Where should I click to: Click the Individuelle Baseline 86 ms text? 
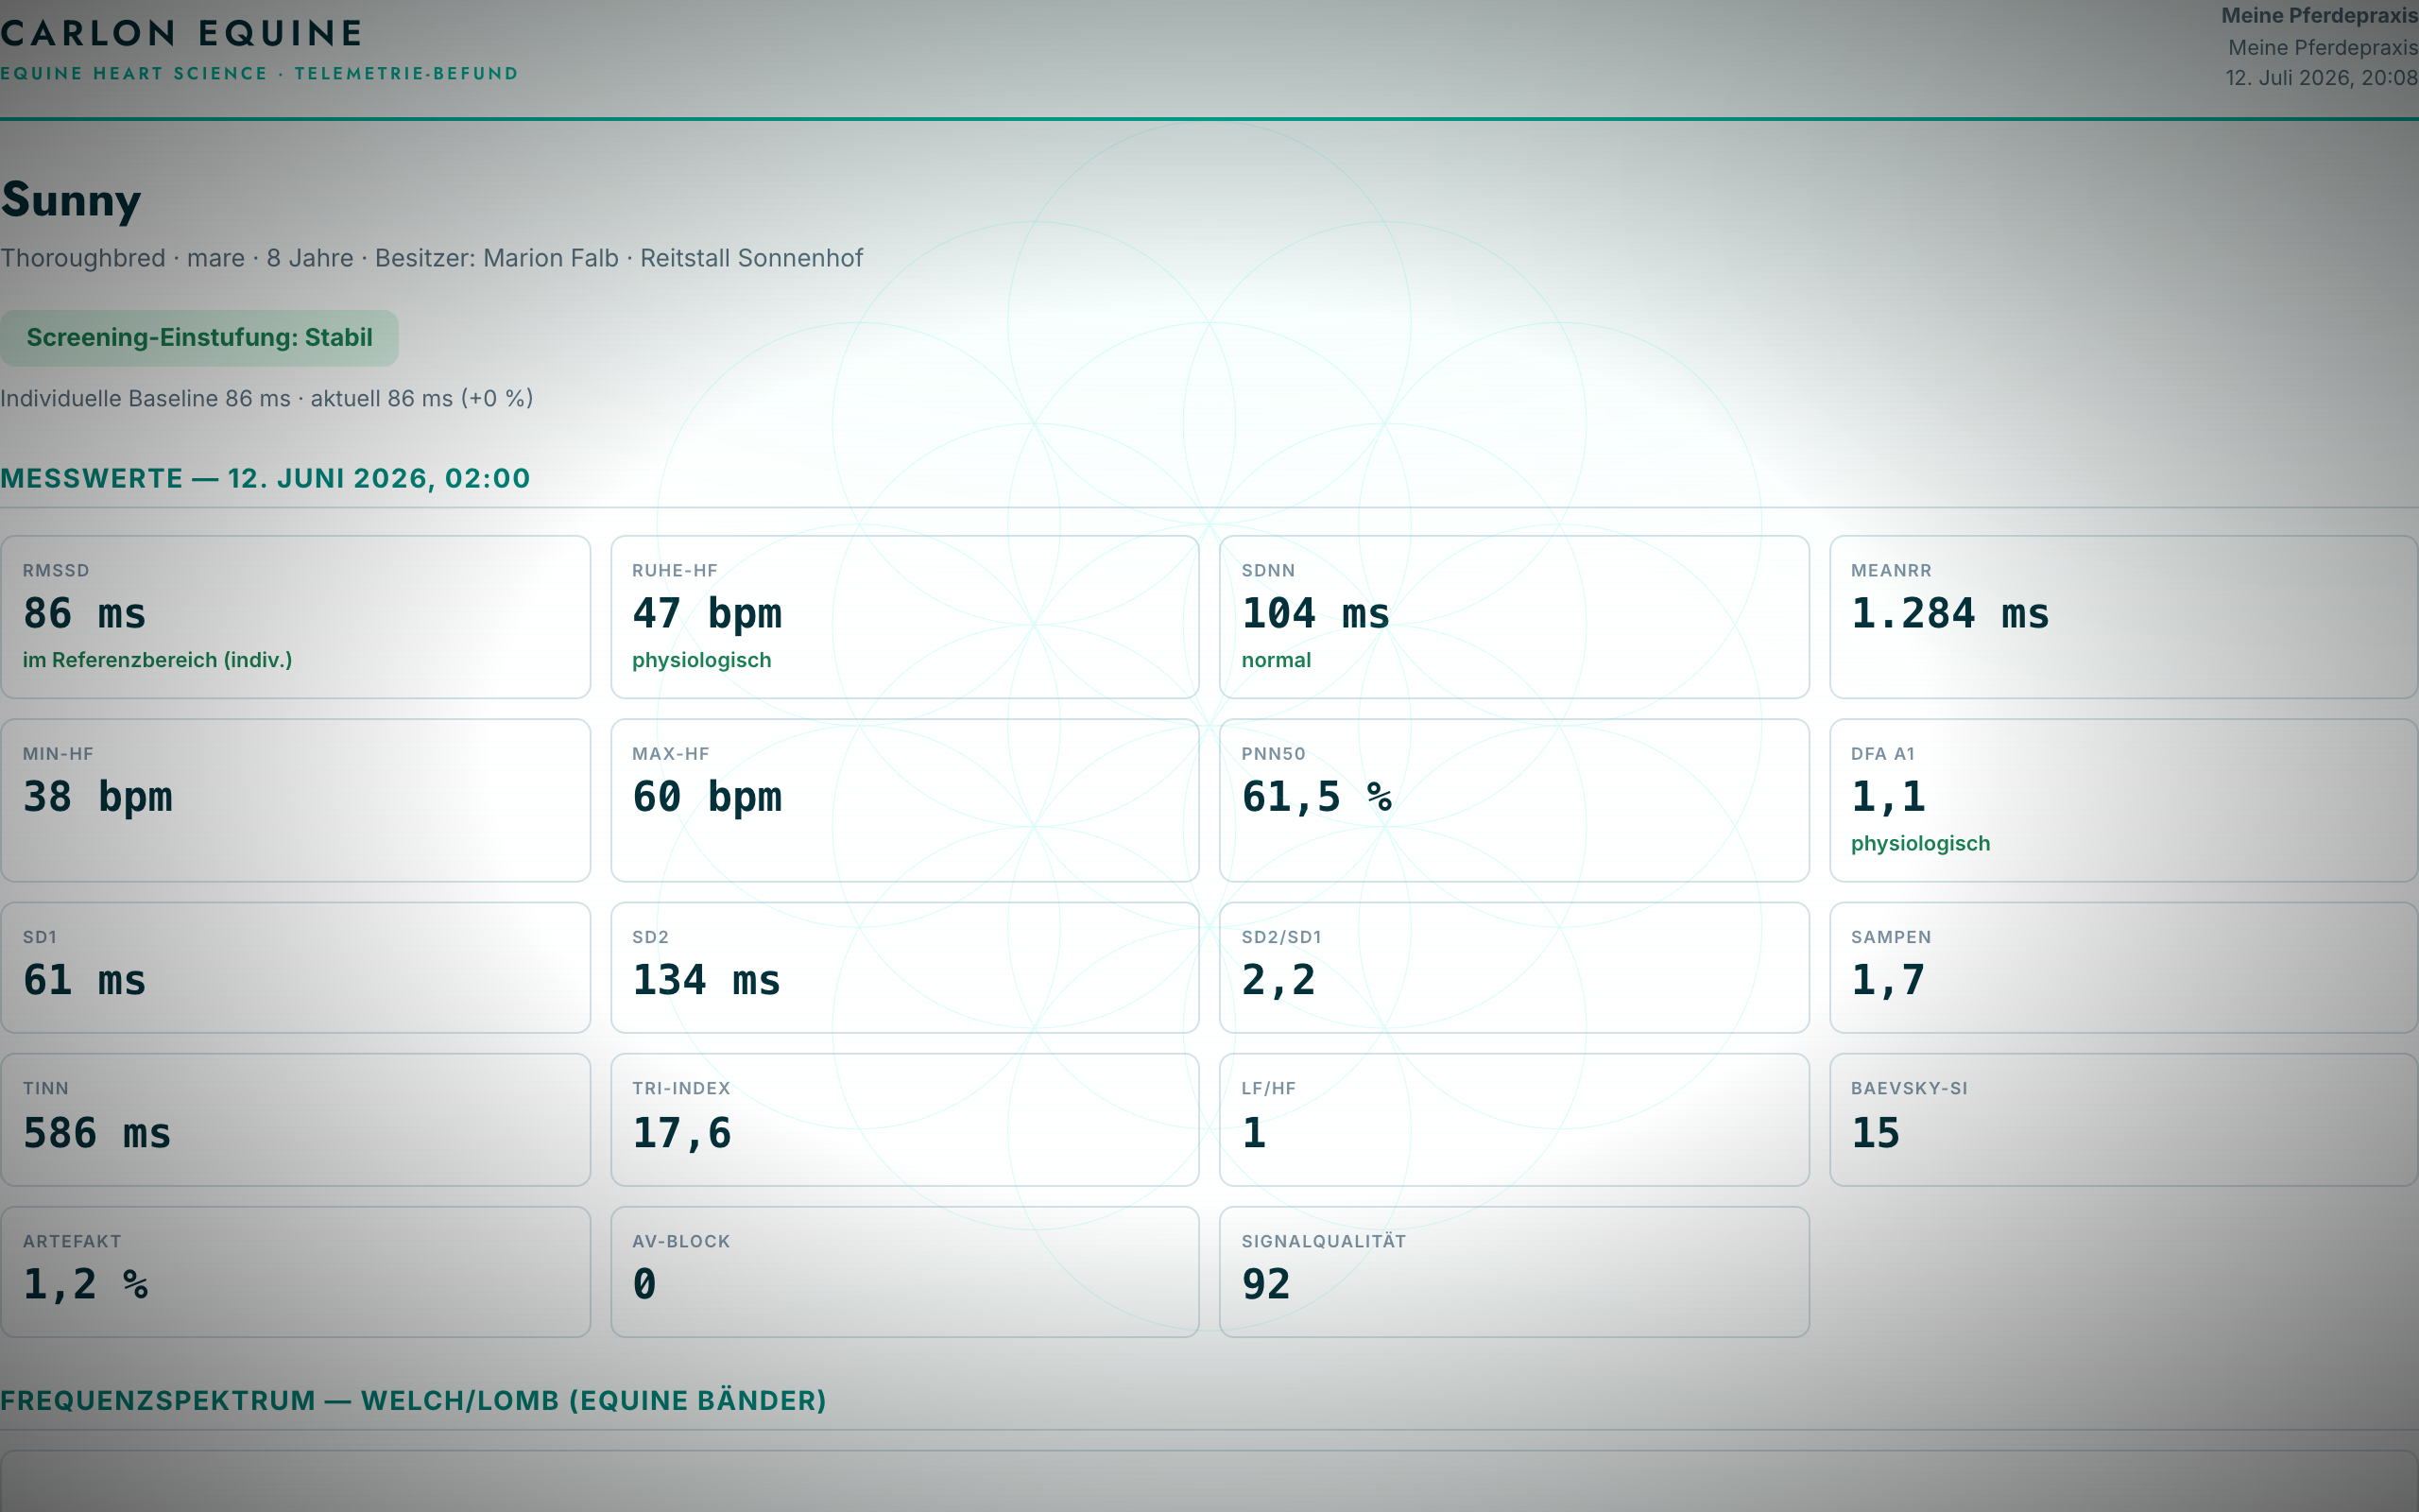coord(266,398)
